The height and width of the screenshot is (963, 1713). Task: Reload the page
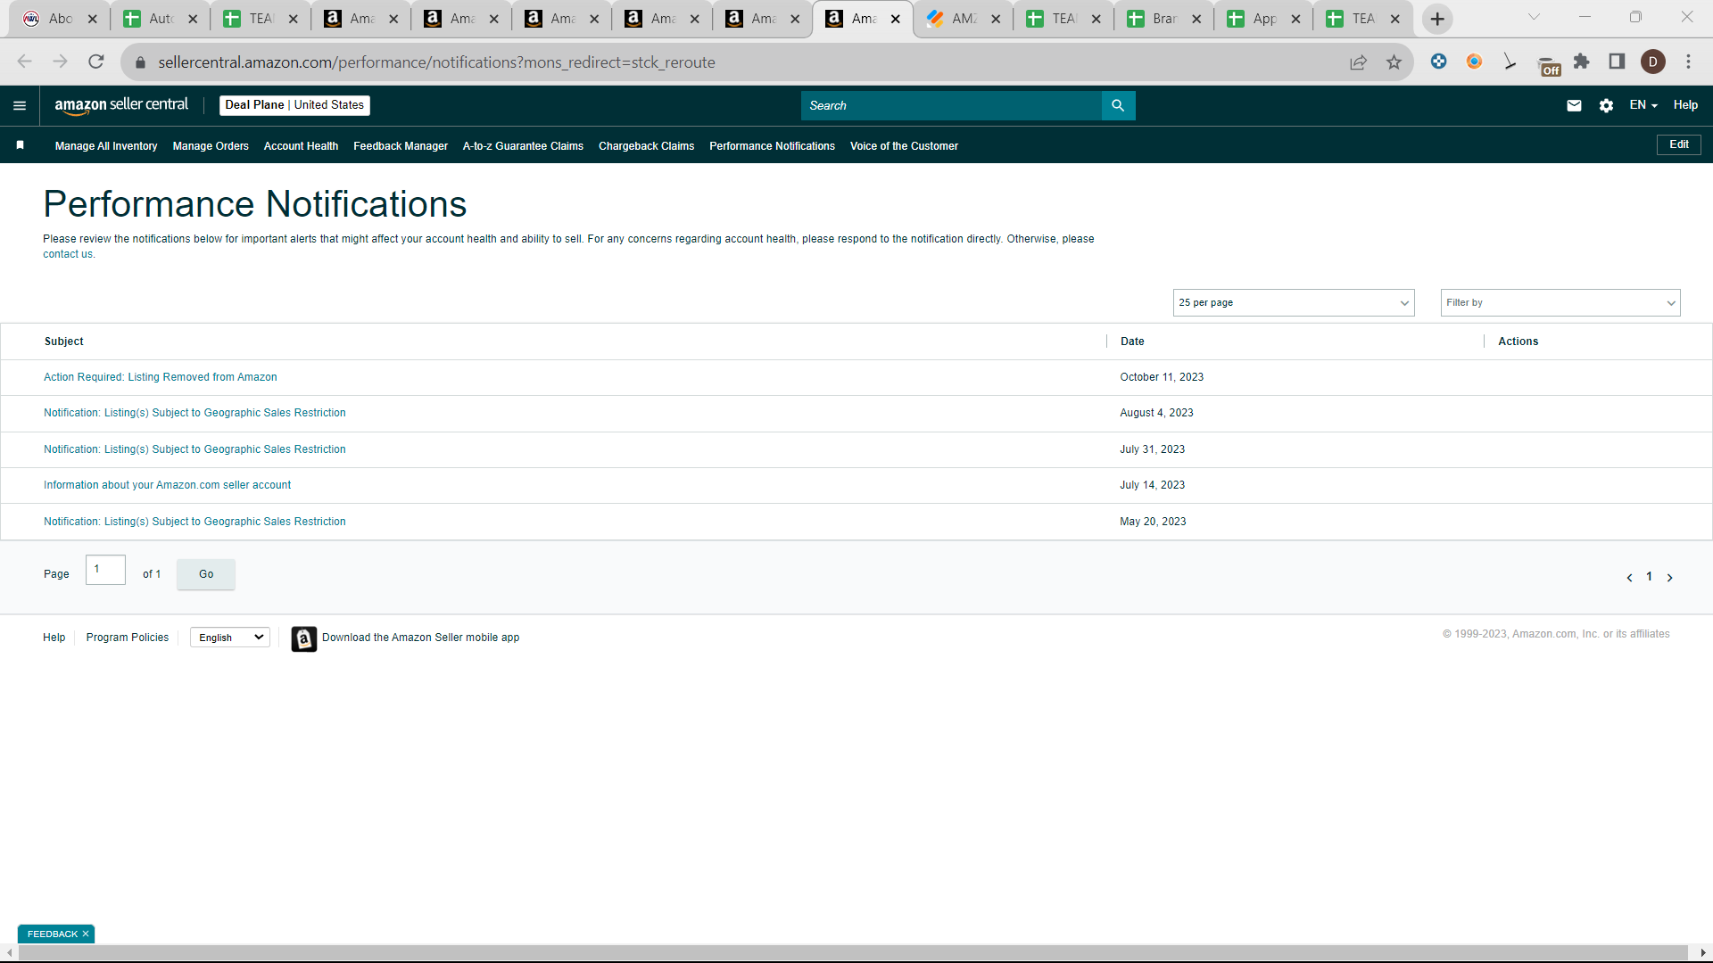point(96,62)
